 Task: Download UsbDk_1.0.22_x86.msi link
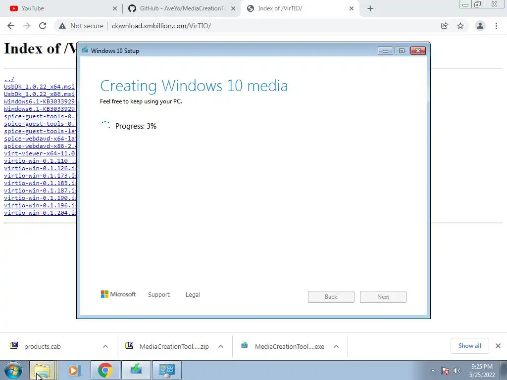39,94
